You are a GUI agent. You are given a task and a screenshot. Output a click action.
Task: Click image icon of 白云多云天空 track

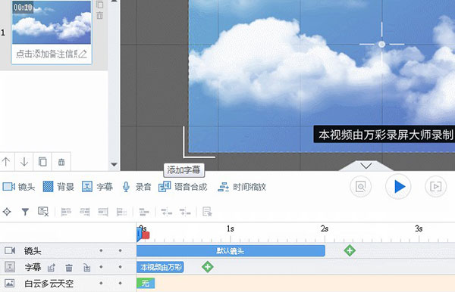tap(10, 284)
